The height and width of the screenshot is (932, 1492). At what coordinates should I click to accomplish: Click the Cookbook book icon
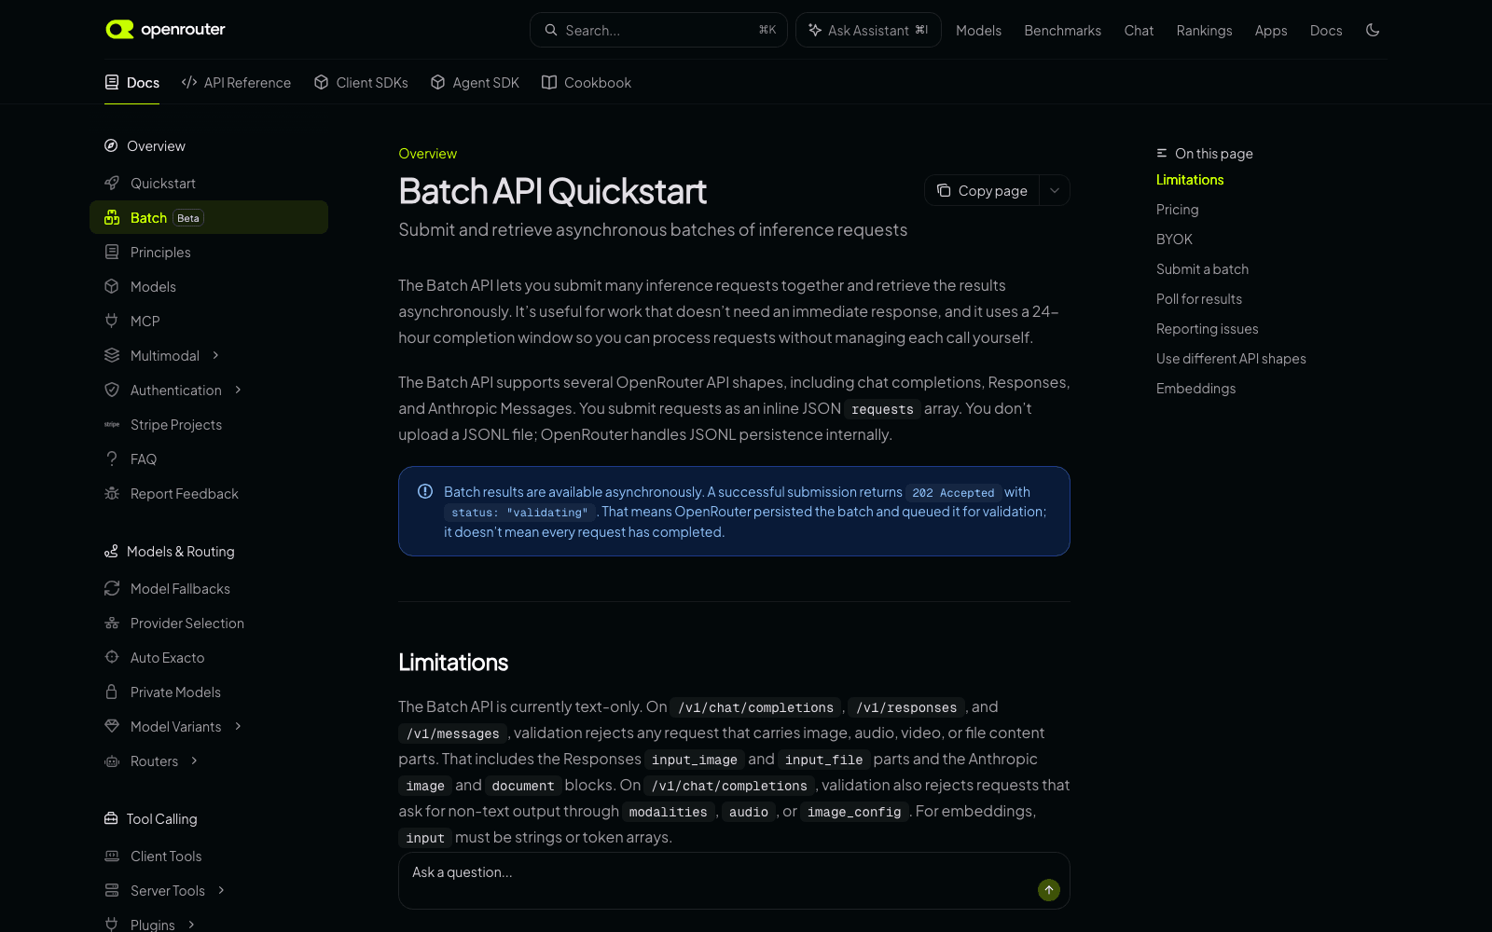coord(549,82)
